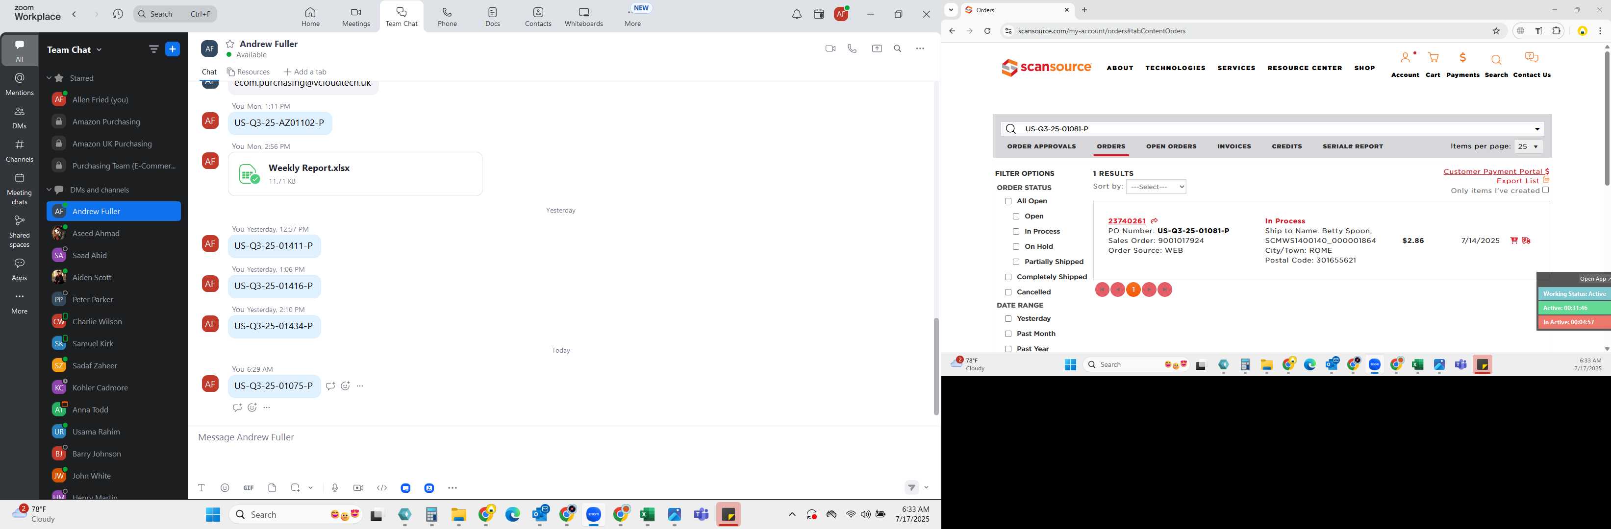Select the Credits tab
The image size is (1611, 529).
[x=1286, y=147]
